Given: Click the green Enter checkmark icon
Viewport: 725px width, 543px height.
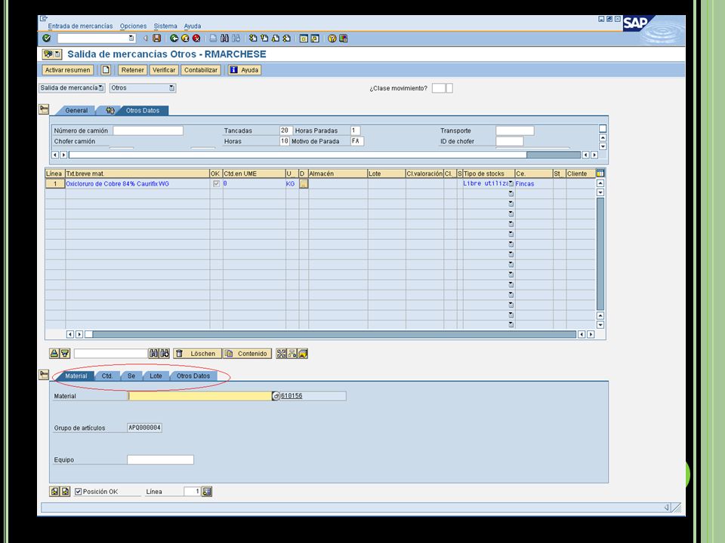Looking at the screenshot, I should (46, 38).
